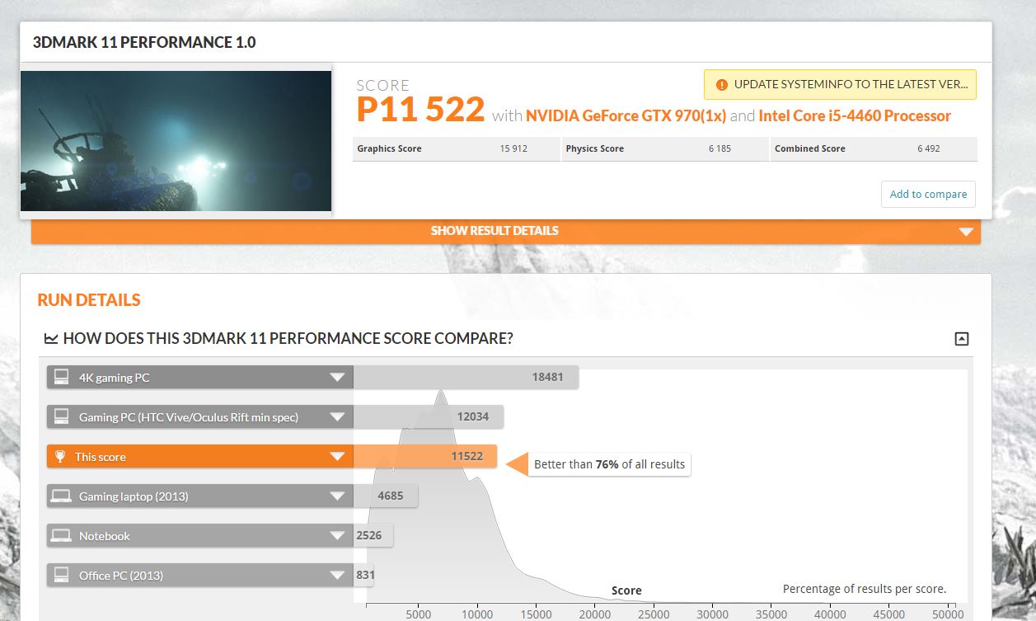Expand the 4K gaming PC dropdown arrow

(337, 378)
